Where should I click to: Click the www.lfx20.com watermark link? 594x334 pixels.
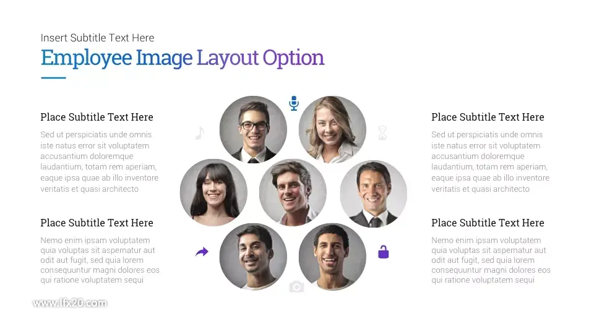click(x=70, y=303)
